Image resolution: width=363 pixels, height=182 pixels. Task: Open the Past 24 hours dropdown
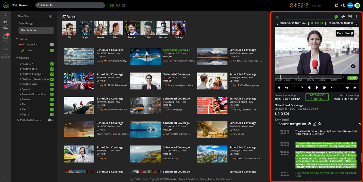(36, 30)
